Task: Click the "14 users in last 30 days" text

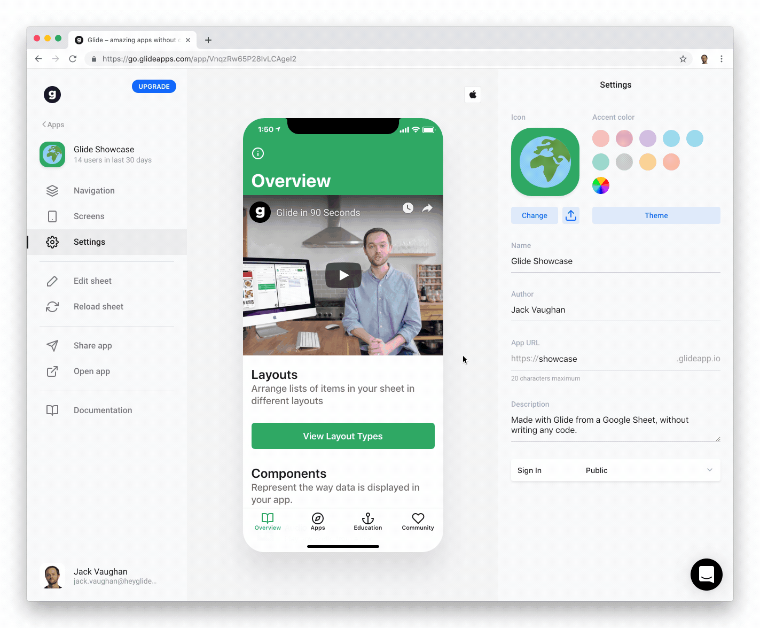Action: 113,160
